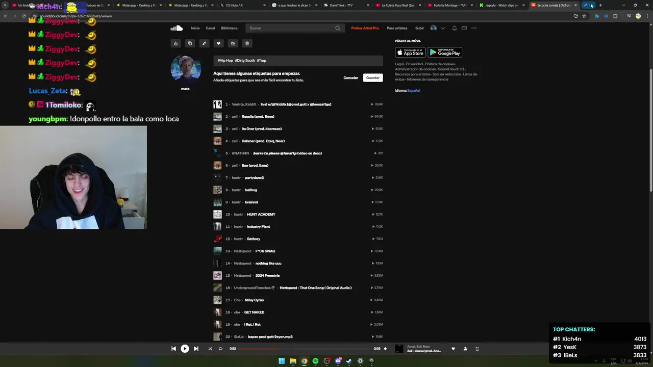Open the notifications bell

455,28
